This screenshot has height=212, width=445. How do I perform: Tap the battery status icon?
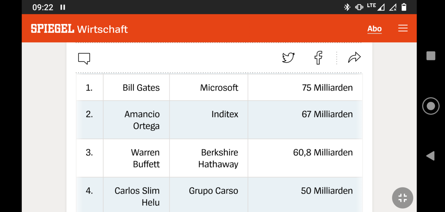click(x=404, y=7)
